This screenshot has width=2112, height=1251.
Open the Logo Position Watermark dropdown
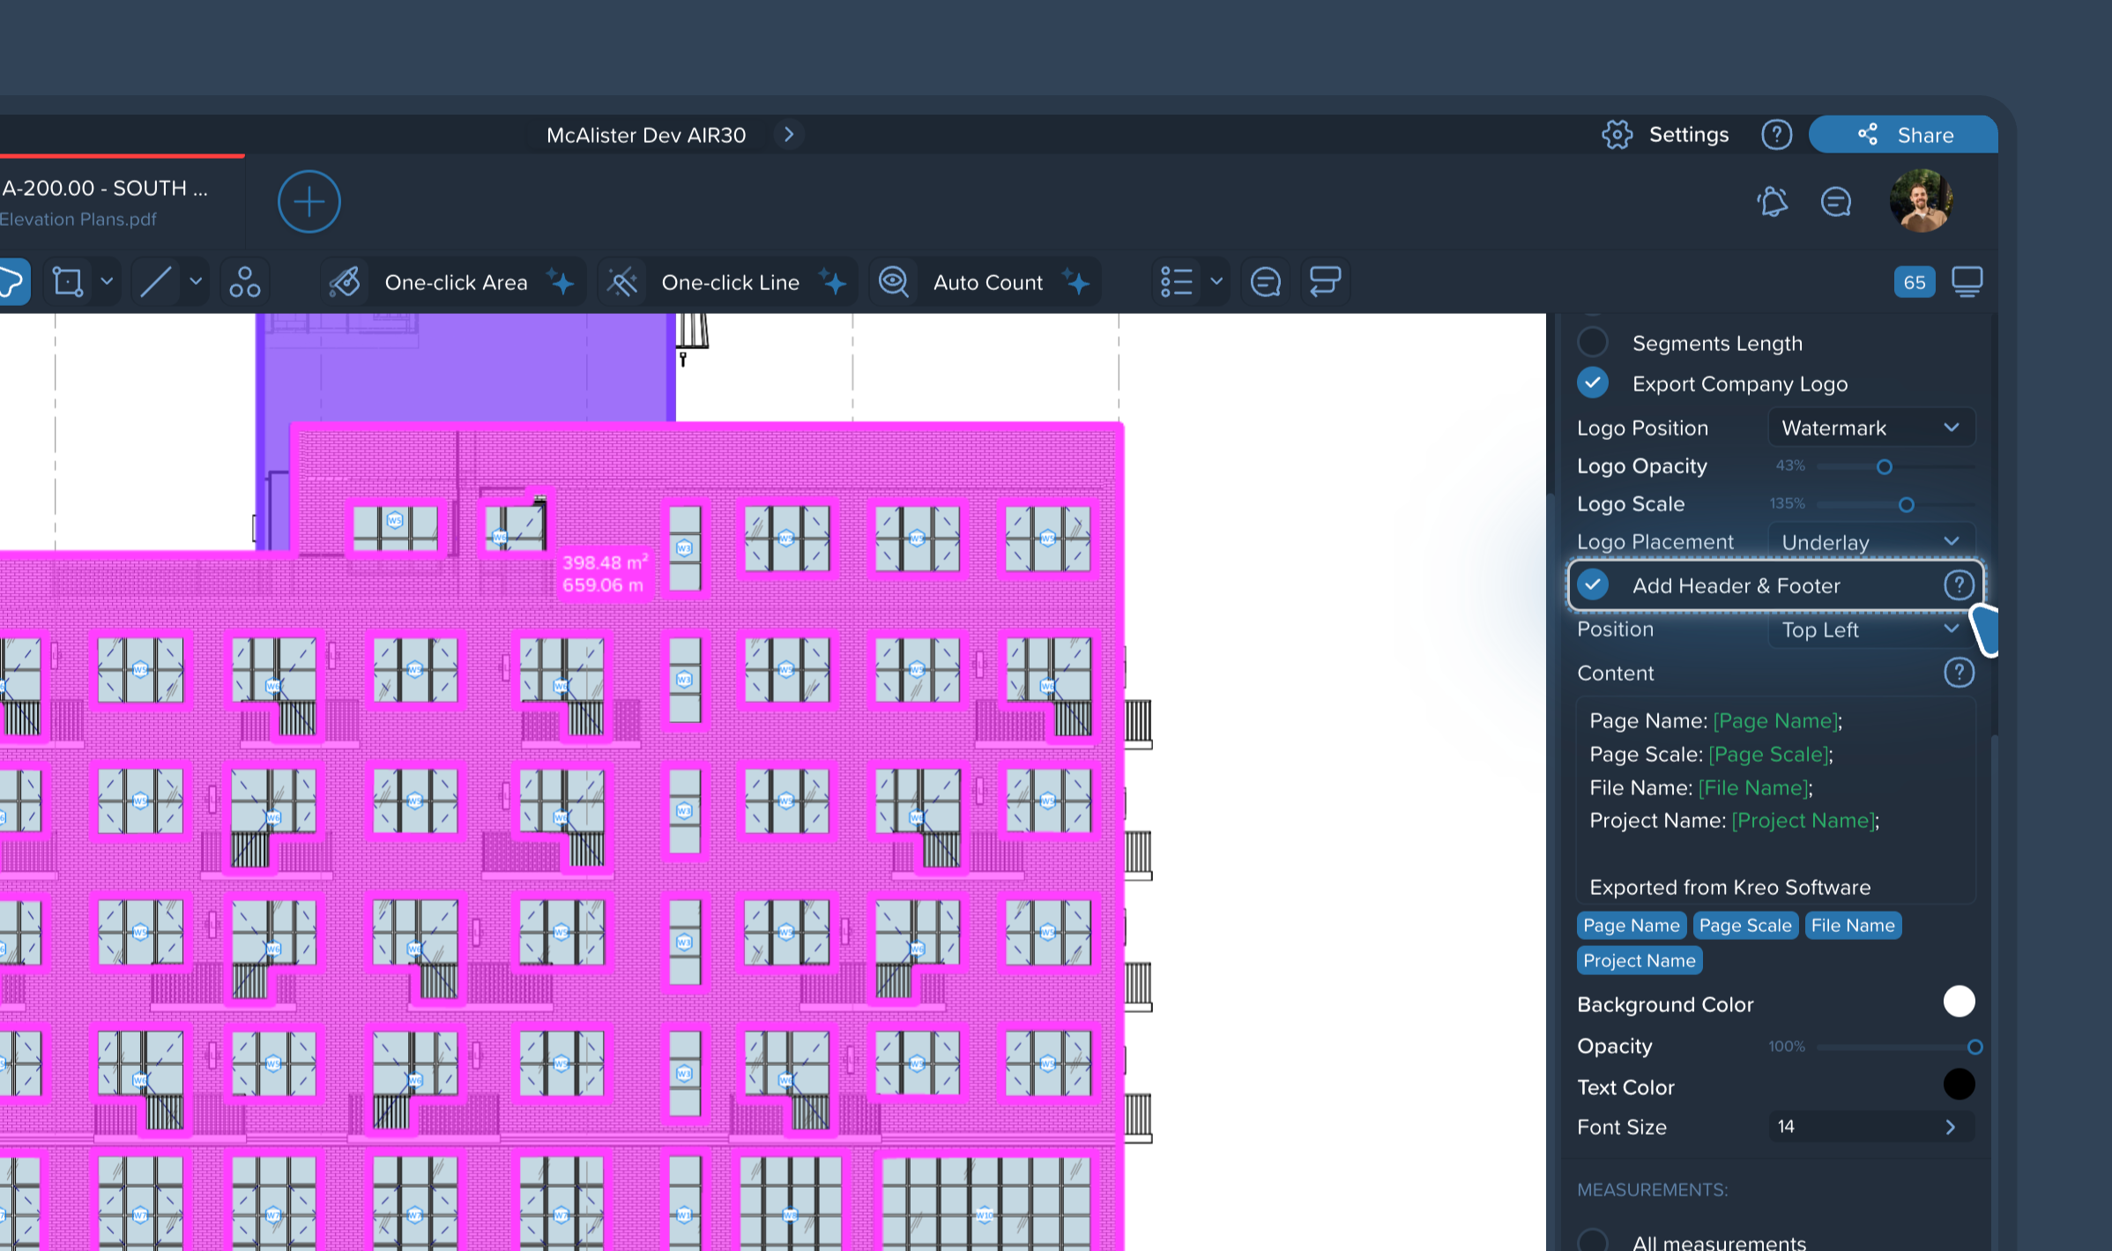click(1870, 428)
